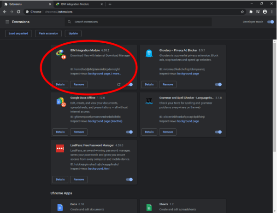The image size is (277, 213).
Task: Inspect LanguageTool background page link
Action: click(188, 121)
